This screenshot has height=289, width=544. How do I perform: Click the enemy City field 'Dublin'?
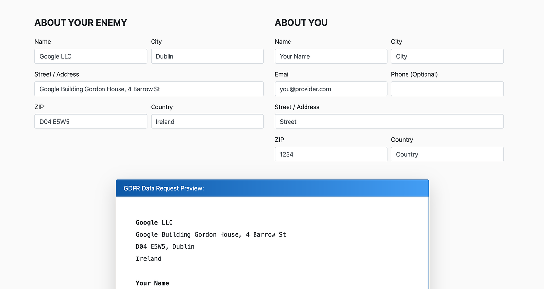[207, 56]
